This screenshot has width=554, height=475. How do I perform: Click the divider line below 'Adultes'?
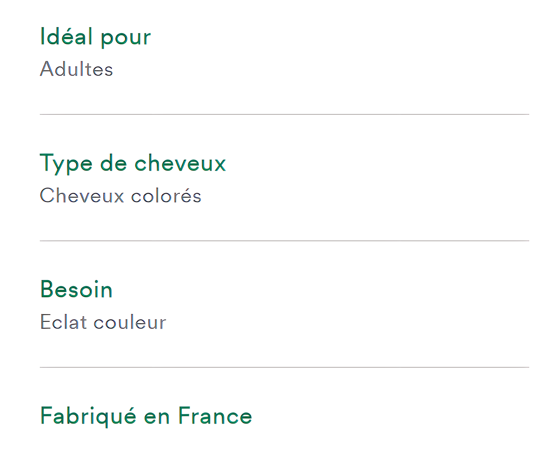click(x=285, y=114)
